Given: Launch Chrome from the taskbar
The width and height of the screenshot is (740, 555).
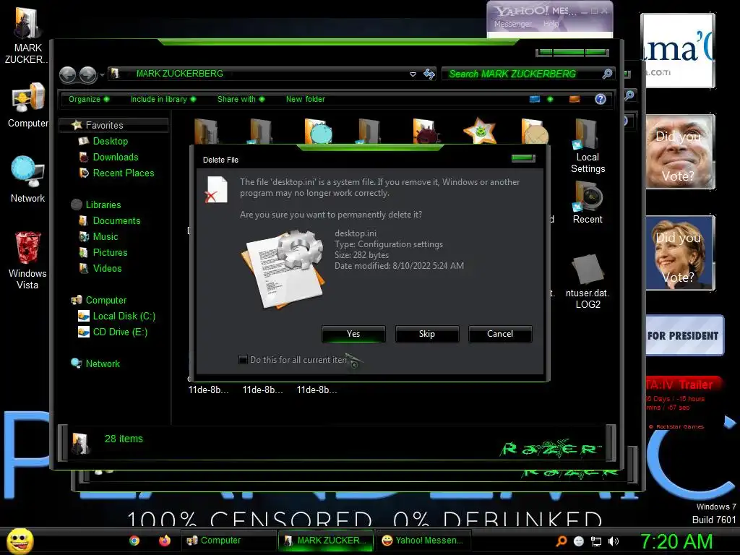Looking at the screenshot, I should (x=134, y=541).
